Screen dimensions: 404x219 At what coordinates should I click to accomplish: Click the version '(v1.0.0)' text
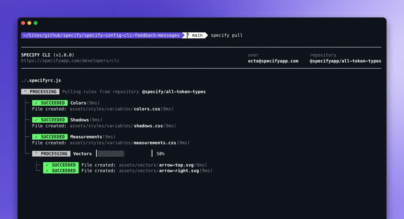64,55
